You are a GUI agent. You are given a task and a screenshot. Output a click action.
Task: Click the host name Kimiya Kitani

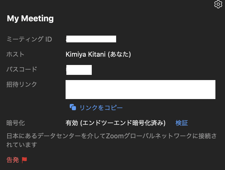click(86, 54)
